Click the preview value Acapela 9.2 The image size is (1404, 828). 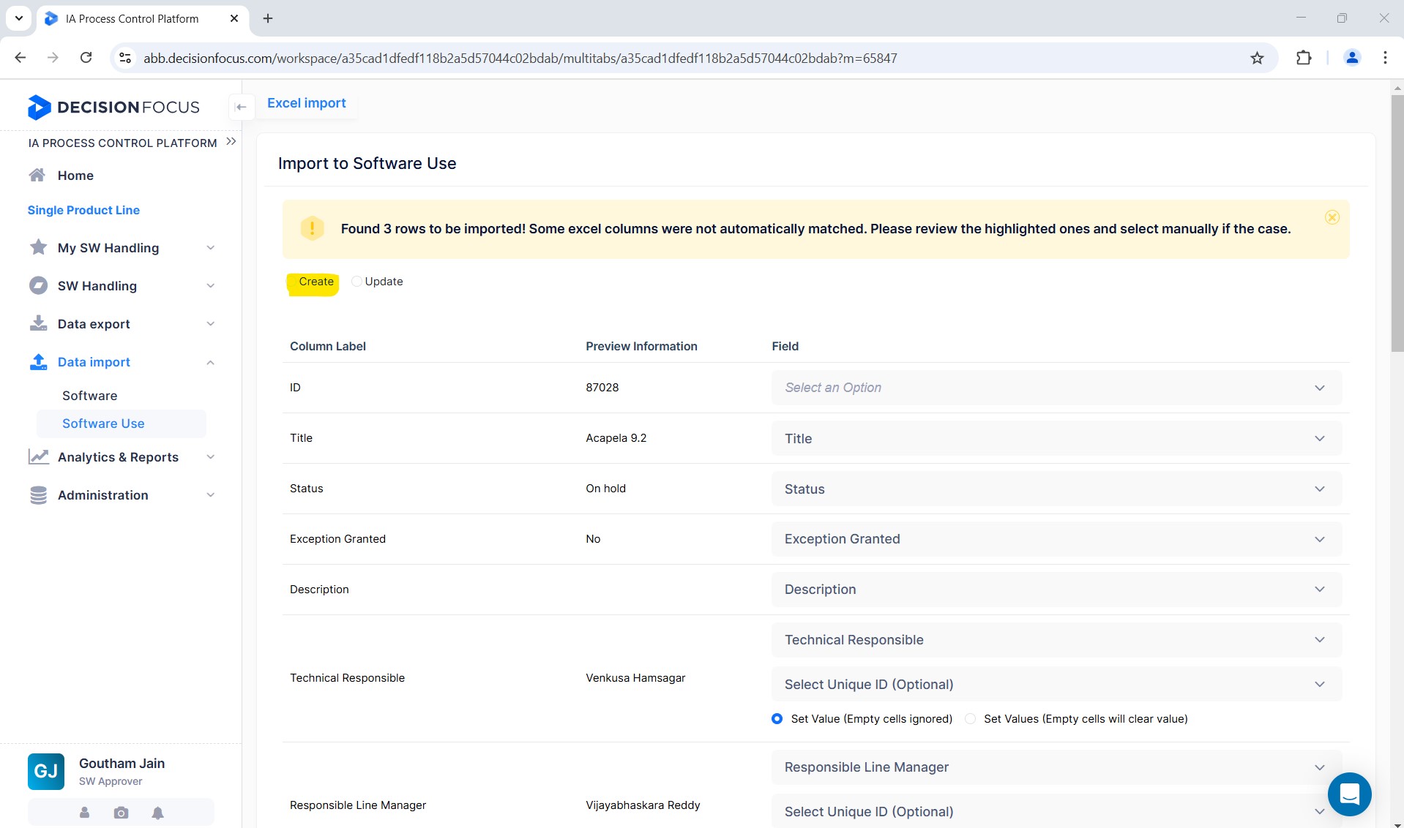(x=616, y=438)
